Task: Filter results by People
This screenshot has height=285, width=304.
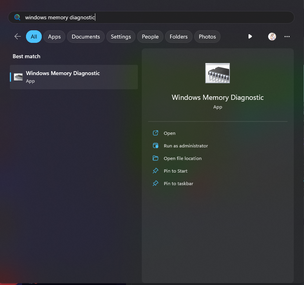Action: (150, 37)
